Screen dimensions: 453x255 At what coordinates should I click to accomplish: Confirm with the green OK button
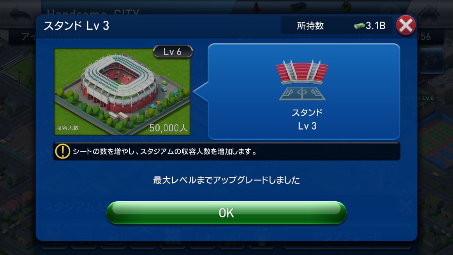[227, 213]
